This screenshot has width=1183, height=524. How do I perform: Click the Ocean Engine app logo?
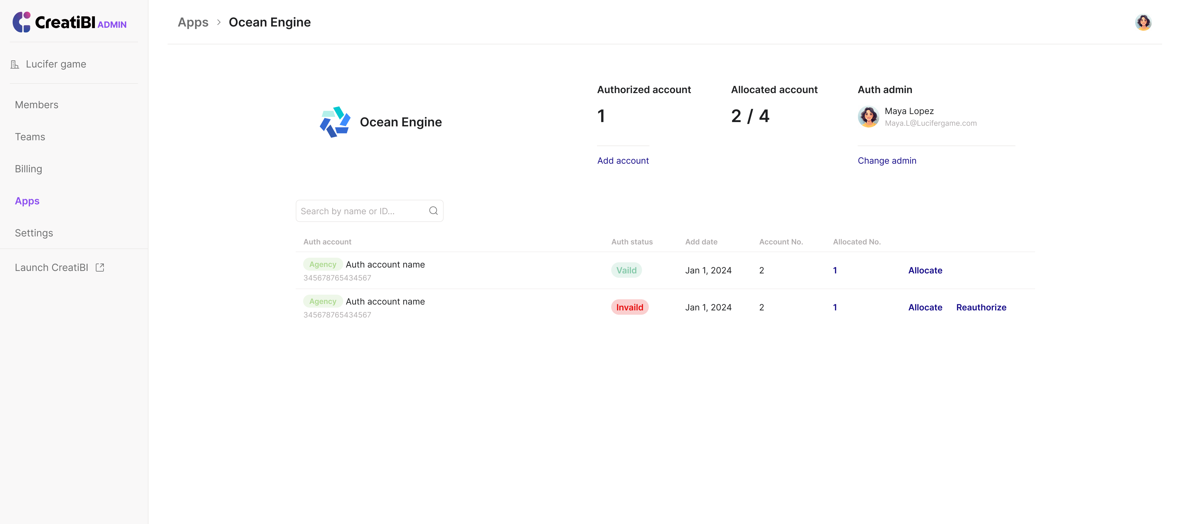(335, 122)
